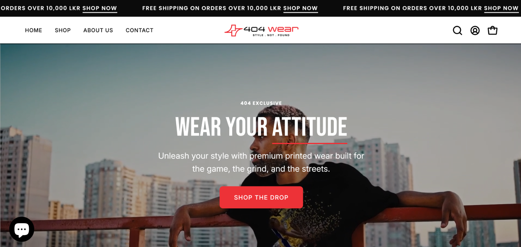
Task: Open the search magnifier icon
Action: click(457, 30)
